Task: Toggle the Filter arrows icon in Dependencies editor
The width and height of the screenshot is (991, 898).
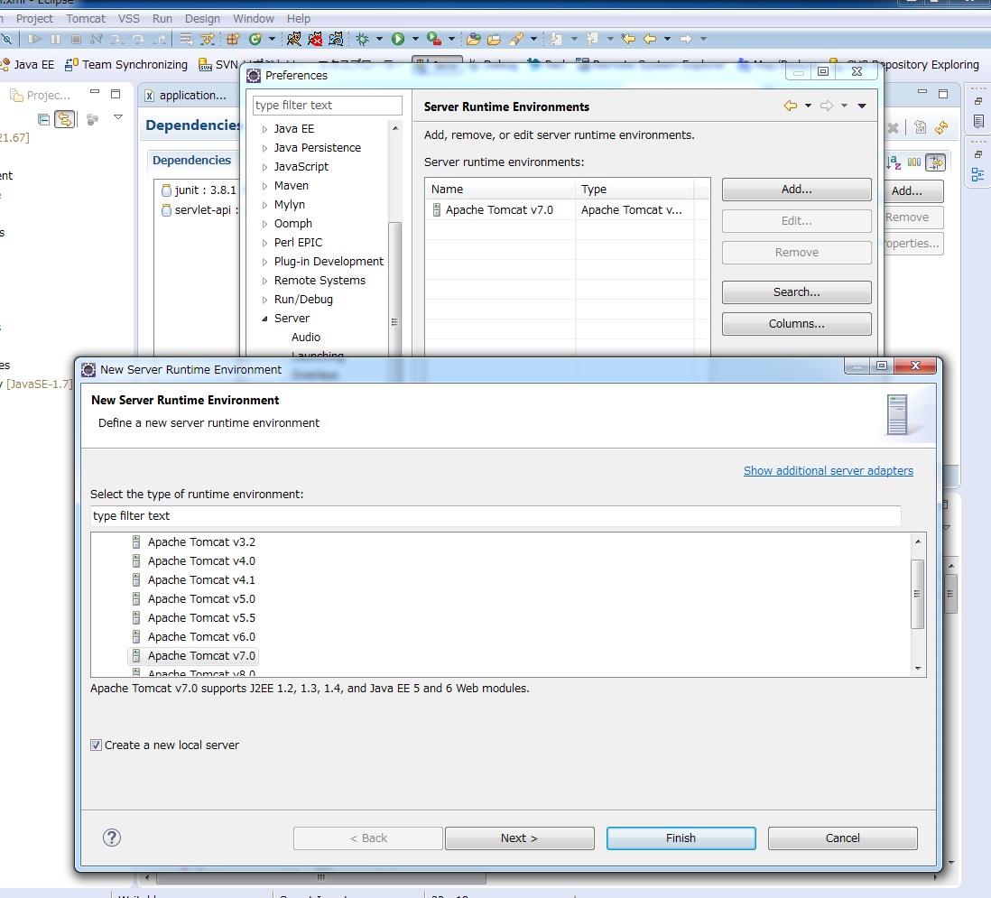Action: coord(935,163)
